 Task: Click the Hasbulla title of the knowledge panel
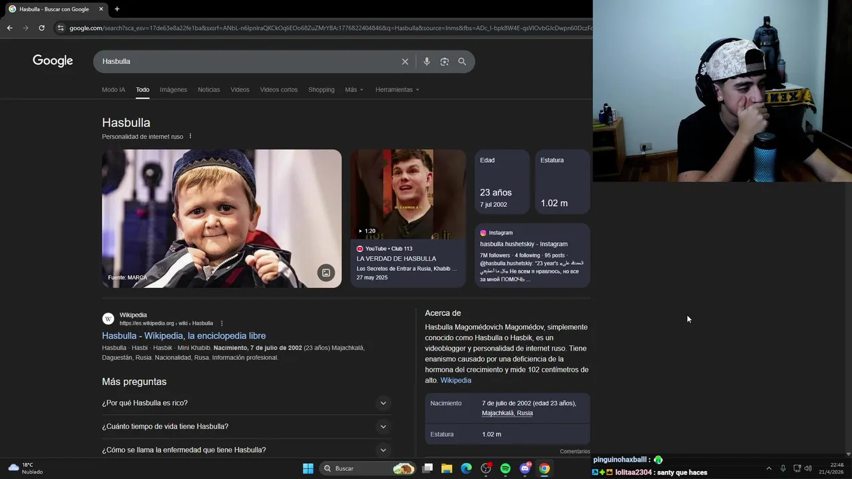126,122
